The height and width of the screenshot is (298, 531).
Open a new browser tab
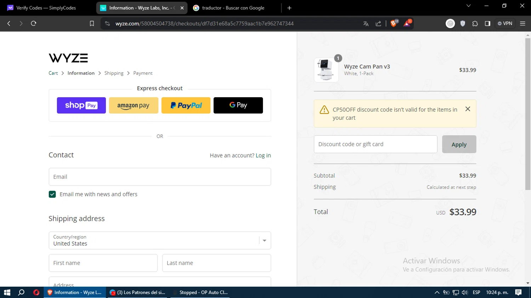tap(289, 8)
